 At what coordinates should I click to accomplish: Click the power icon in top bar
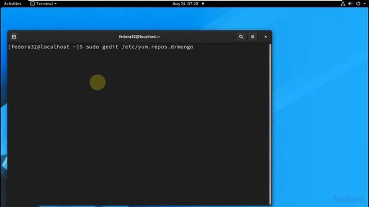pyautogui.click(x=358, y=3)
